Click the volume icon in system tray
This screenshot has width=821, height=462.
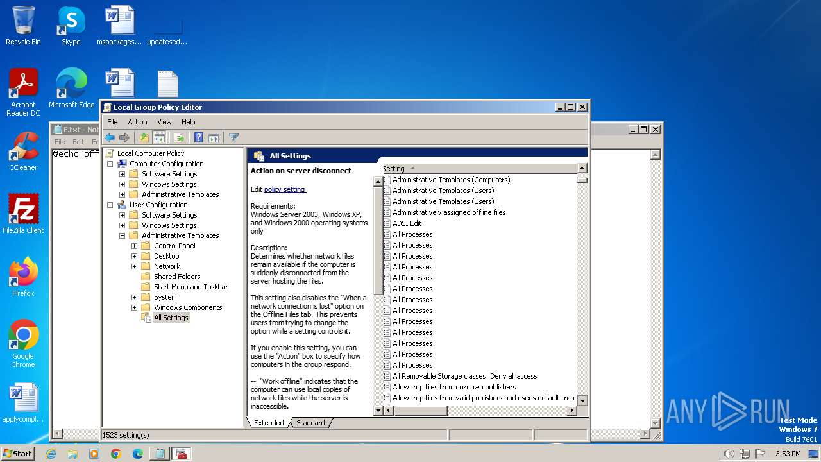pos(729,454)
